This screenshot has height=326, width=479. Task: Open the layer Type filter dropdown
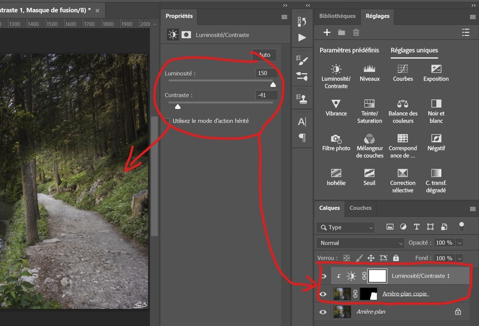[345, 227]
